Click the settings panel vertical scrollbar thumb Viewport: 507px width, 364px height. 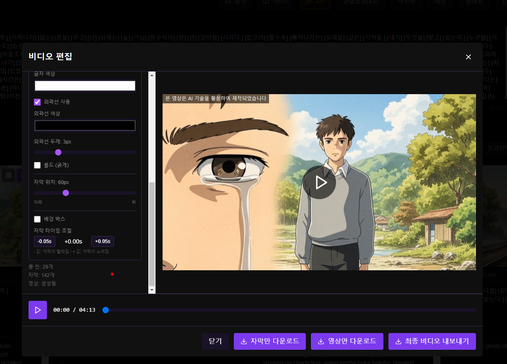(152, 234)
